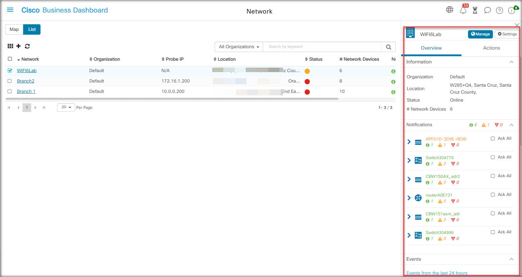Expand routerA0E731 notifications chevron

point(409,198)
